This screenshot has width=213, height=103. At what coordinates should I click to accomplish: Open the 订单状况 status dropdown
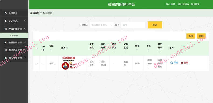pos(102,25)
